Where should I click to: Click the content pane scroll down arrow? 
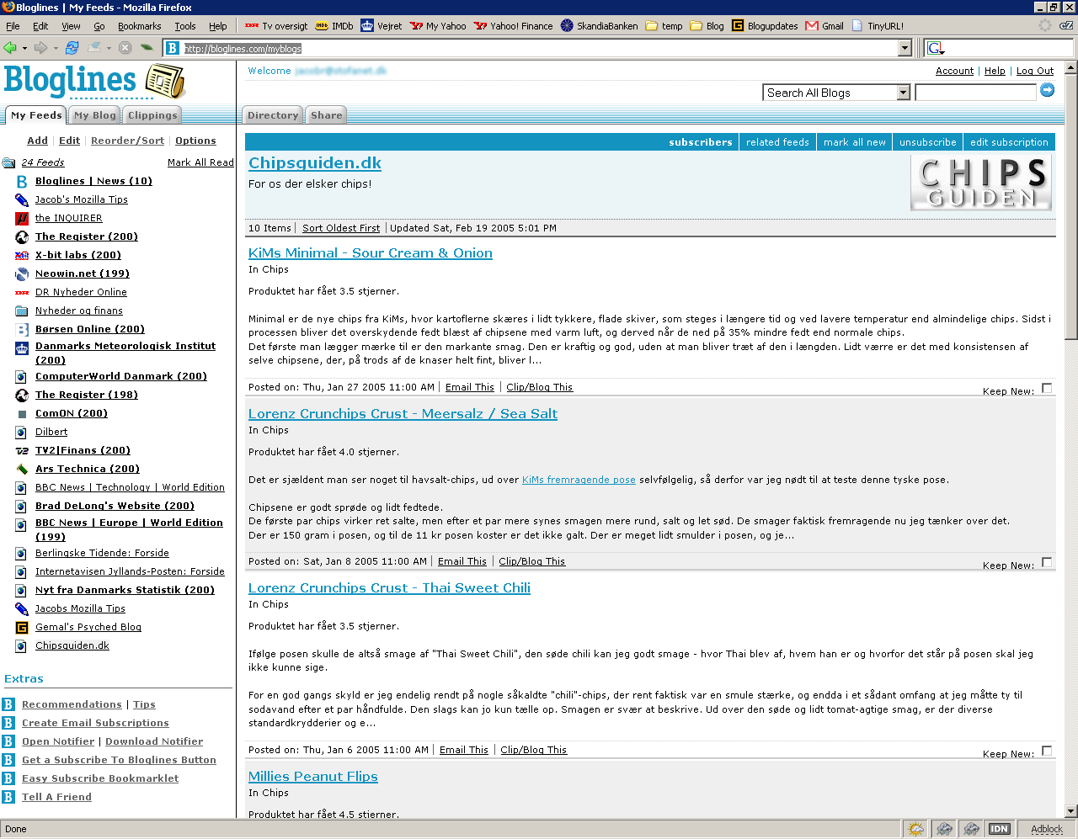(x=1070, y=811)
